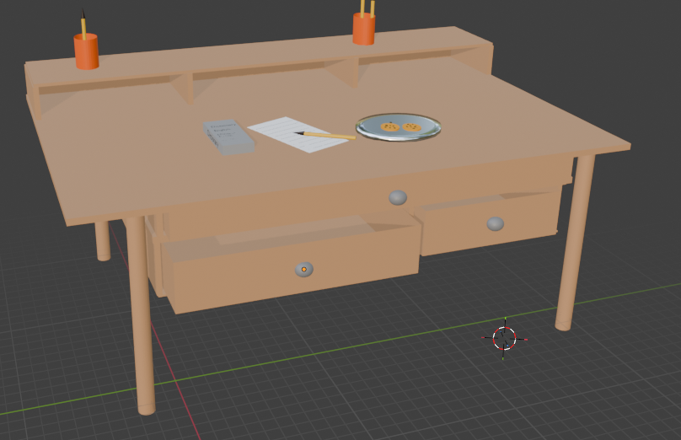Select the gray knob under the desktop edge
Viewport: 681px width, 440px height.
tap(398, 197)
